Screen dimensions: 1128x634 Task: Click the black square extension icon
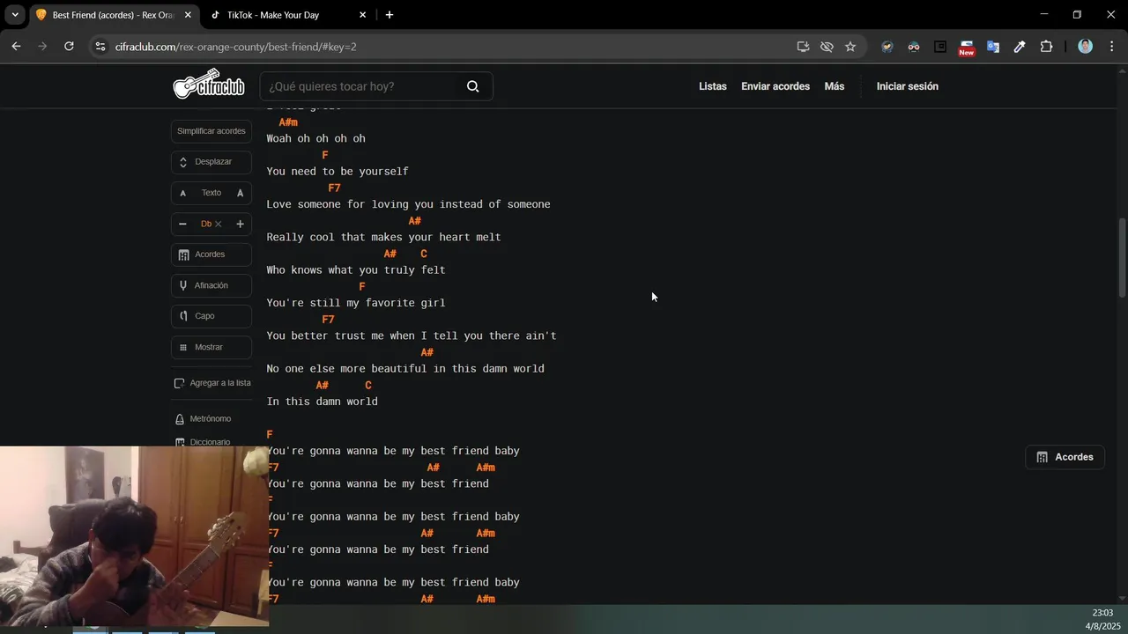pyautogui.click(x=940, y=47)
